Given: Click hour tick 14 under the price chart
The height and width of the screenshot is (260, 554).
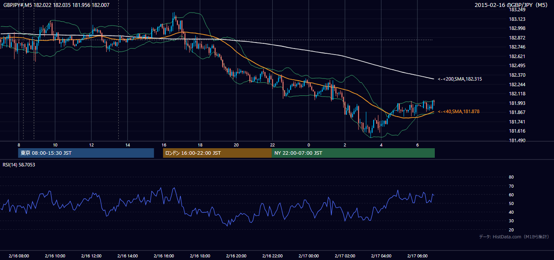Looking at the screenshot, I should pyautogui.click(x=127, y=144).
